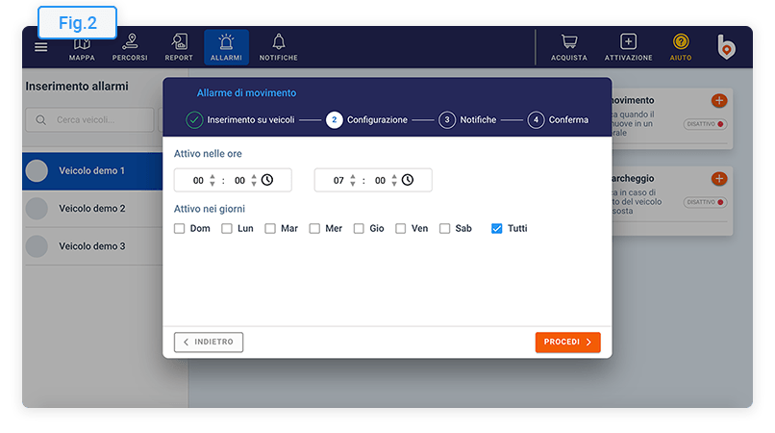The image size is (775, 433).
Task: Go to step 3 Notifiche
Action: pyautogui.click(x=447, y=120)
